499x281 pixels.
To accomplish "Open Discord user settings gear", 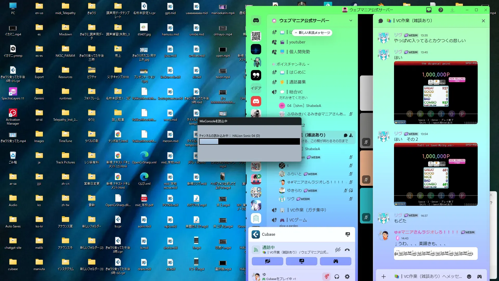I will (x=347, y=277).
